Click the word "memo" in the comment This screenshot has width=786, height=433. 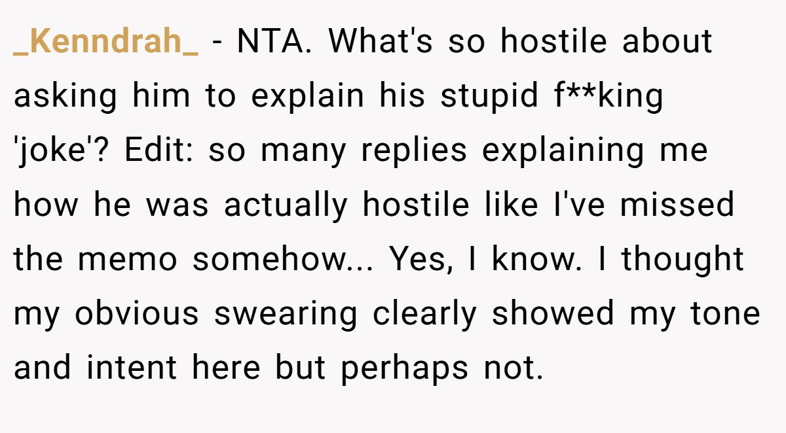click(x=128, y=260)
